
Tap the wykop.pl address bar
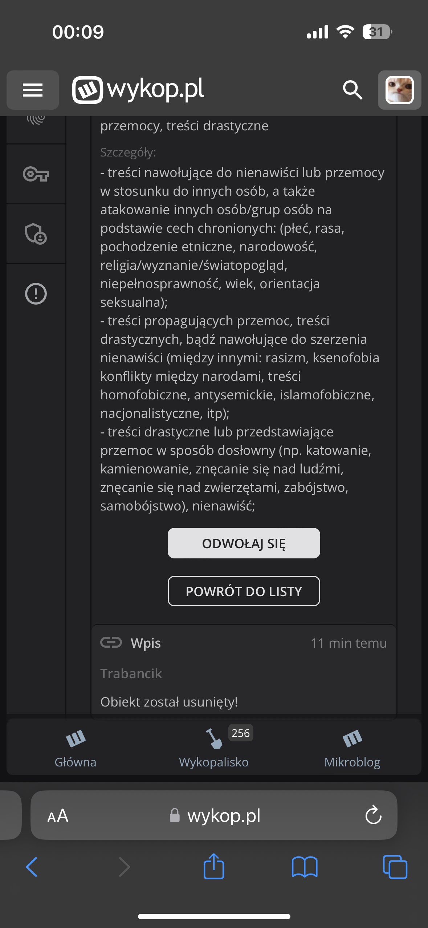(214, 816)
